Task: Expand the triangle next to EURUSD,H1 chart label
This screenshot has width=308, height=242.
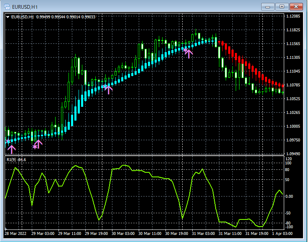Action: tap(8, 17)
